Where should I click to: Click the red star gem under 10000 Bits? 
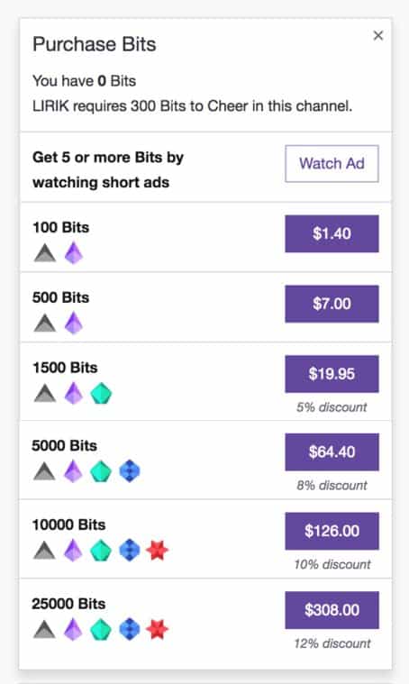pos(157,550)
